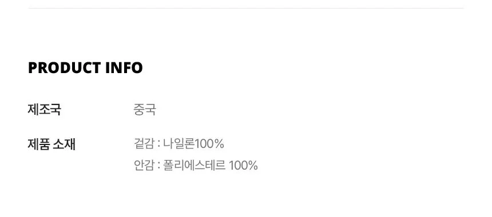The height and width of the screenshot is (217, 492).
Task: Select the word 소재 in label
Action: pos(64,144)
